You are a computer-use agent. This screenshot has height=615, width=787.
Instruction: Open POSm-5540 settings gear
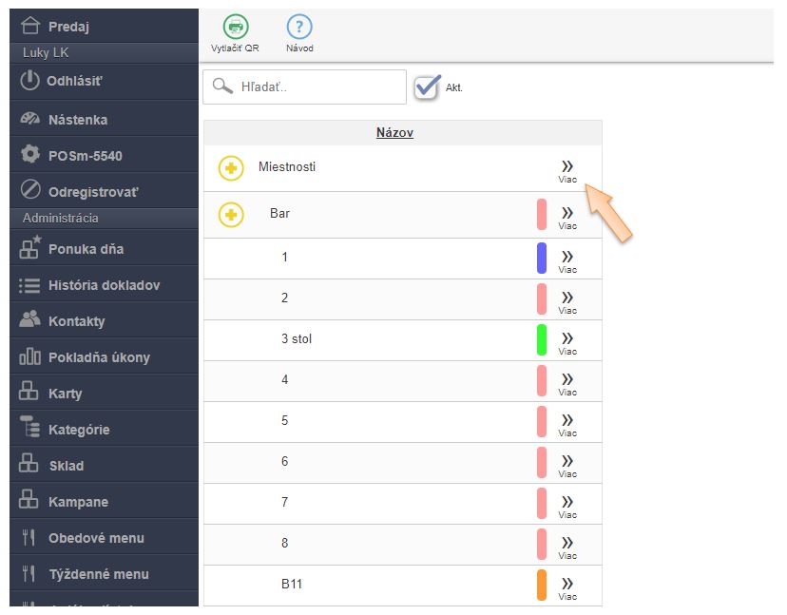(x=30, y=155)
